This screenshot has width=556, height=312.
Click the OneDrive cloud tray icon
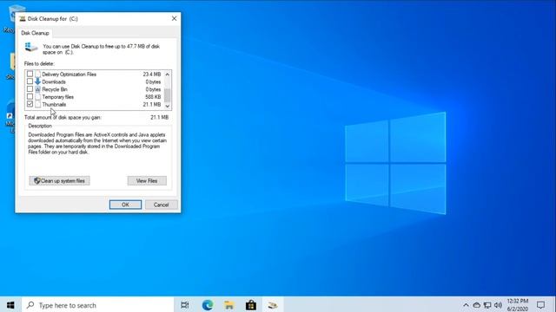[477, 305]
